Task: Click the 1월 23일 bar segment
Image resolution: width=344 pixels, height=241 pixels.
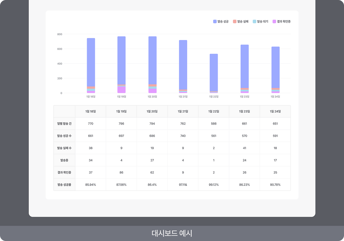Action: (x=244, y=67)
